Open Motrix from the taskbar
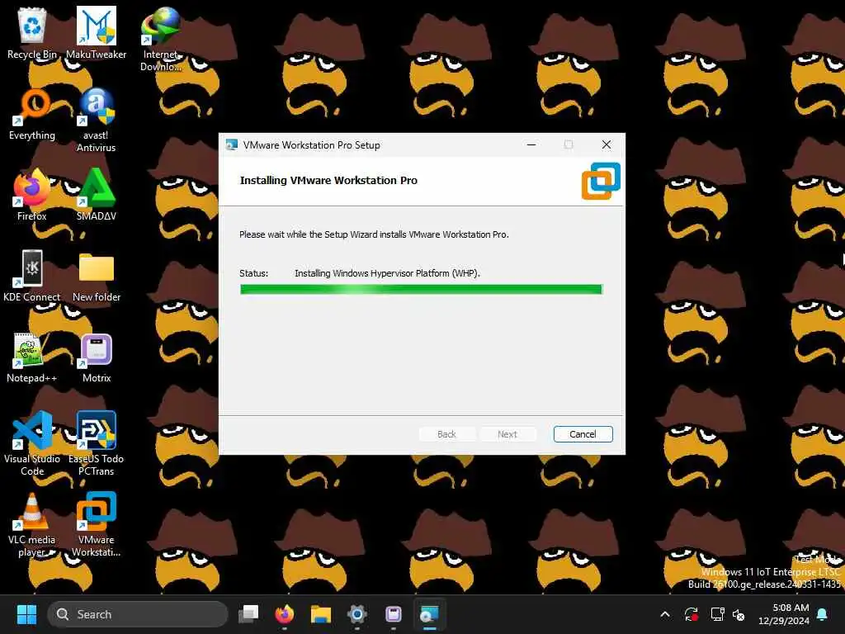Screen dimensions: 845x634 coord(394,614)
